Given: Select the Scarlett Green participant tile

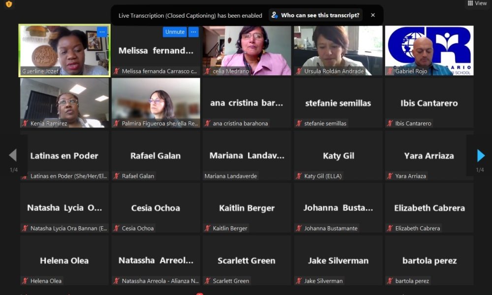Looking at the screenshot, I should coord(246,260).
